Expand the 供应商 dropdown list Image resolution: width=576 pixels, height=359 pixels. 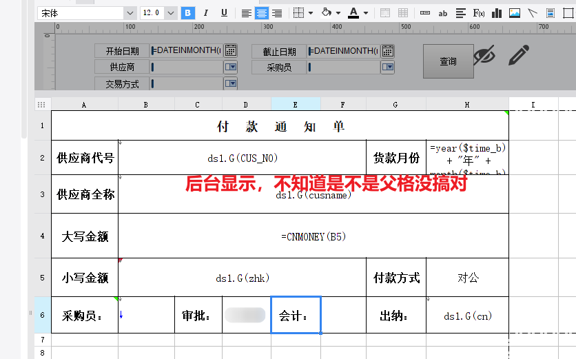pyautogui.click(x=231, y=67)
